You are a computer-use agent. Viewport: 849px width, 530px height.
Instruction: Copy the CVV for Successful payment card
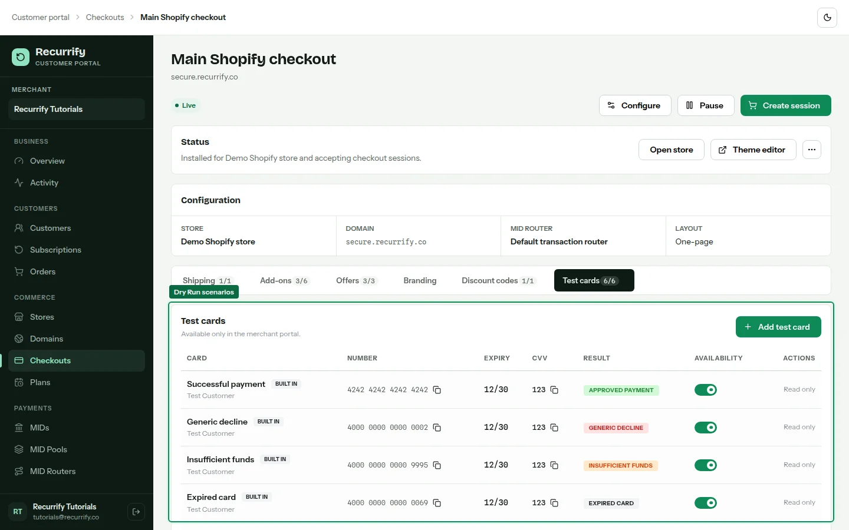tap(554, 390)
